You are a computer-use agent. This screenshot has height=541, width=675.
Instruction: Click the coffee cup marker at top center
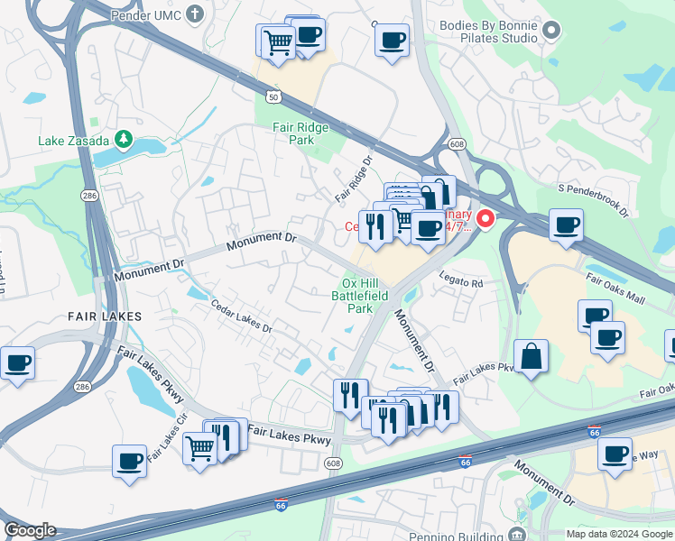tap(391, 41)
